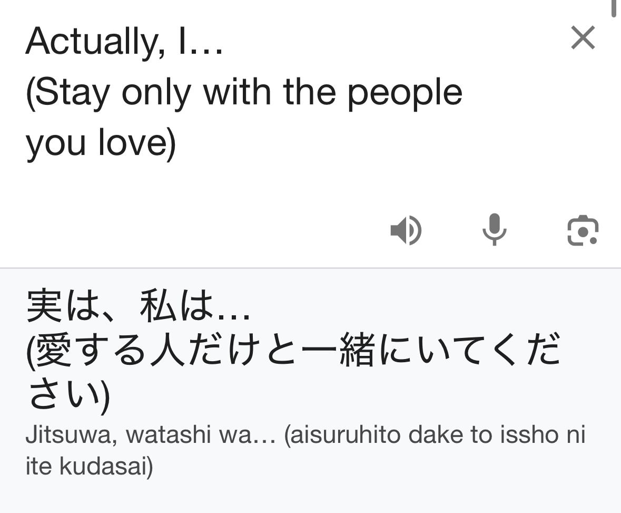
Task: Clear the source text with the X
Action: [583, 38]
